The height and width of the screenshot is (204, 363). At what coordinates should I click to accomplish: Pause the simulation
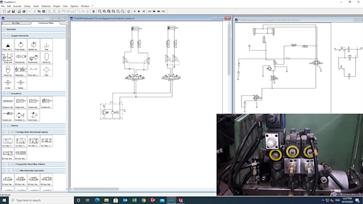coord(144,11)
